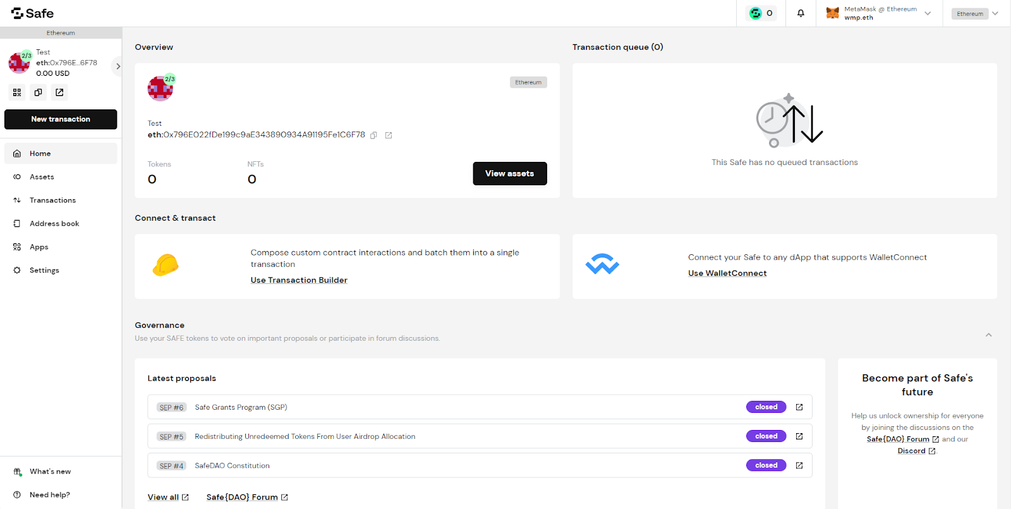
Task: Open the notifications bell
Action: [801, 13]
